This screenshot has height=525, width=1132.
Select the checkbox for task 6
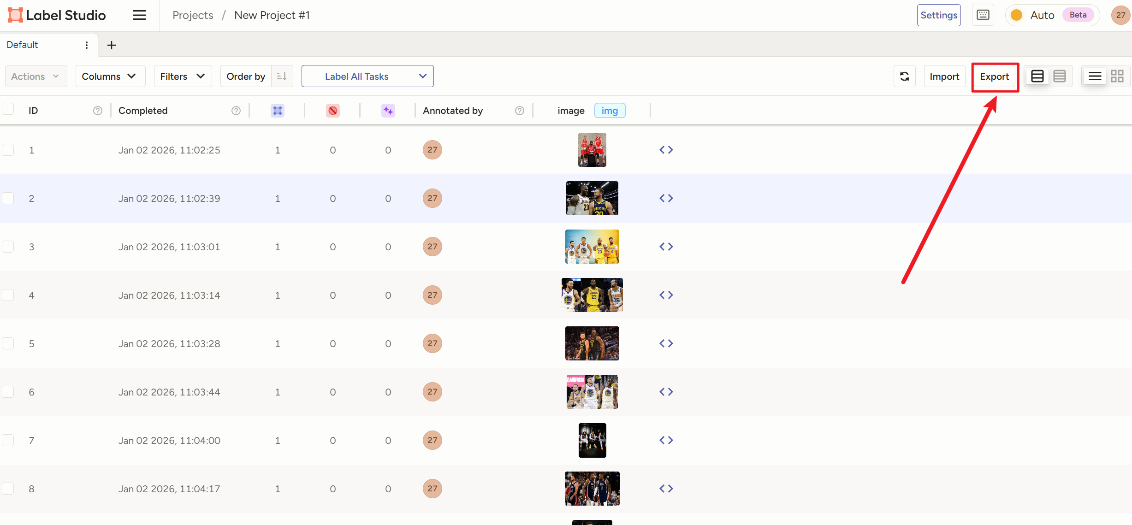point(8,392)
